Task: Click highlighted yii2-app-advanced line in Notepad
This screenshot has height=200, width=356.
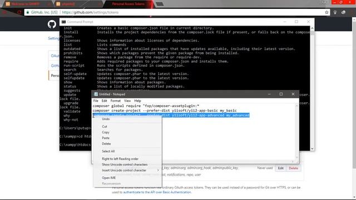Action: [171, 115]
